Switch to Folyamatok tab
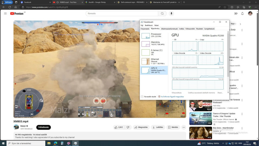The width and height of the screenshot is (259, 146). (x=145, y=29)
